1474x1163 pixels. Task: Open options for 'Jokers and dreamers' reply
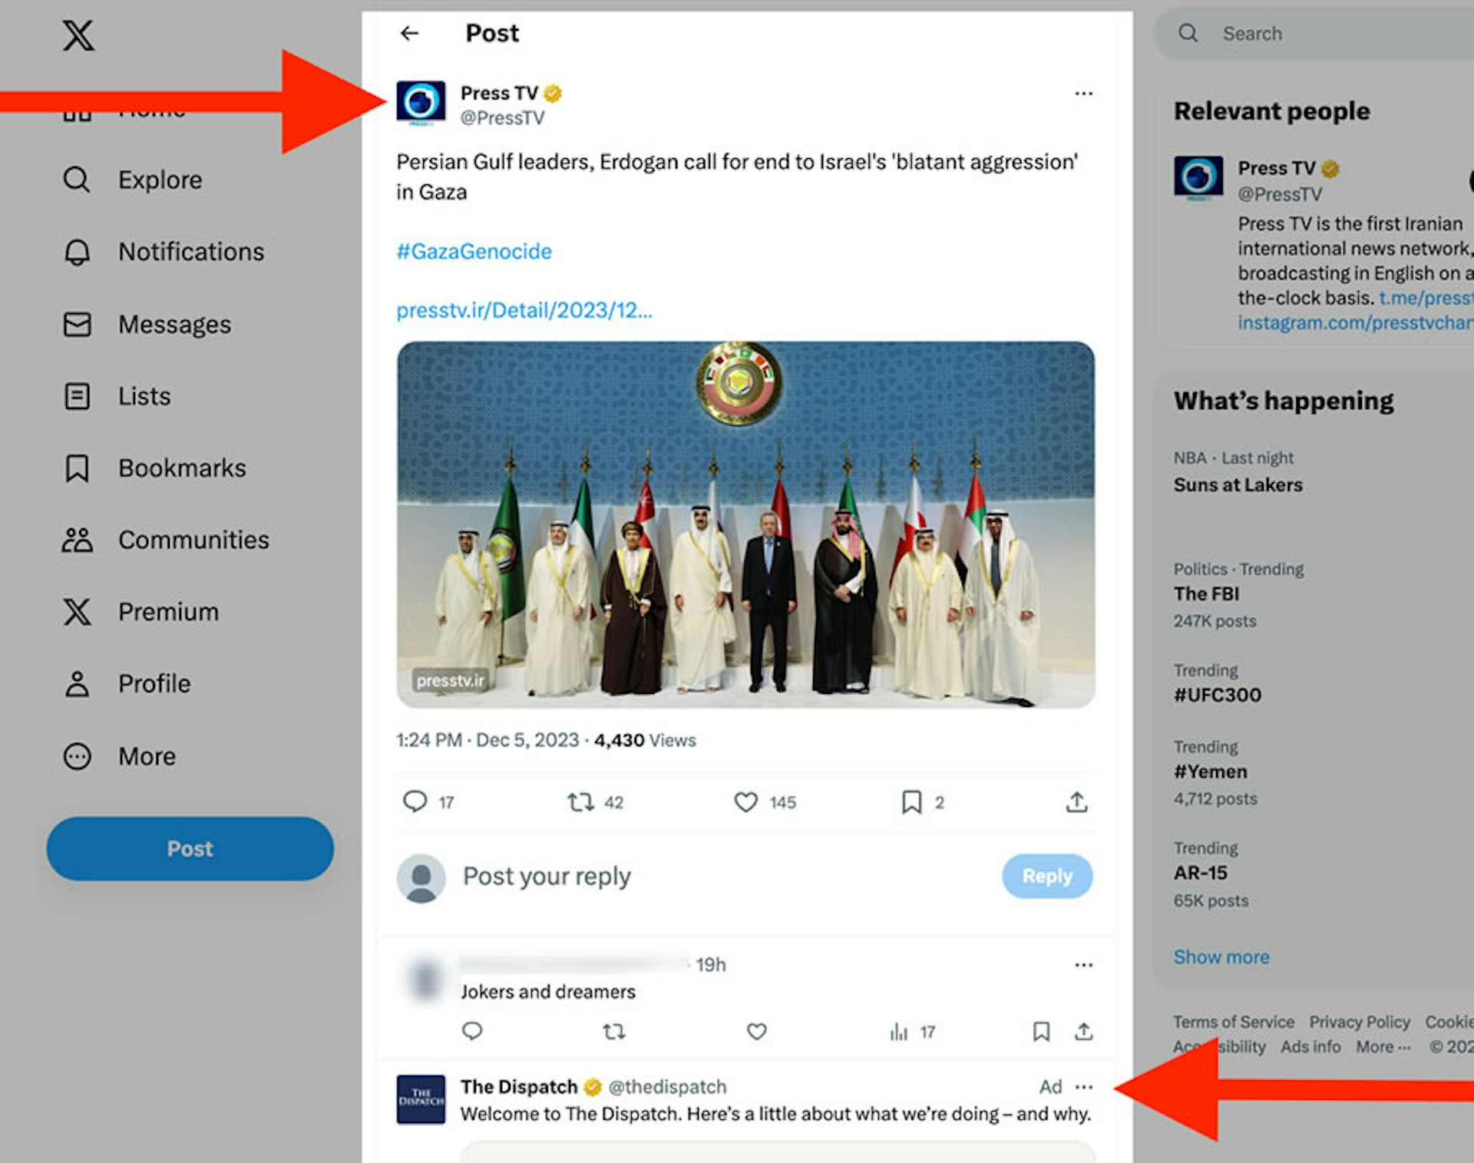(x=1083, y=965)
